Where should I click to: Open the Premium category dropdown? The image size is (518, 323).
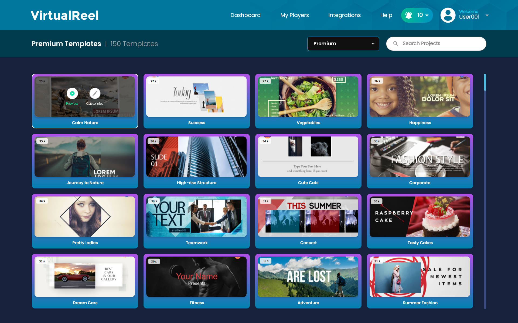pyautogui.click(x=343, y=44)
